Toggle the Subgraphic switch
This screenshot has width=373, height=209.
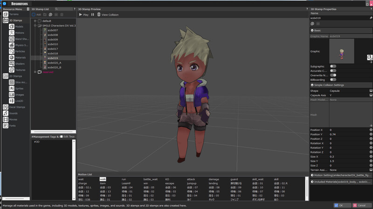click(333, 66)
